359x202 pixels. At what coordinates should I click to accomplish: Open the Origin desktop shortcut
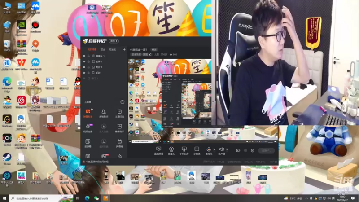[35, 45]
